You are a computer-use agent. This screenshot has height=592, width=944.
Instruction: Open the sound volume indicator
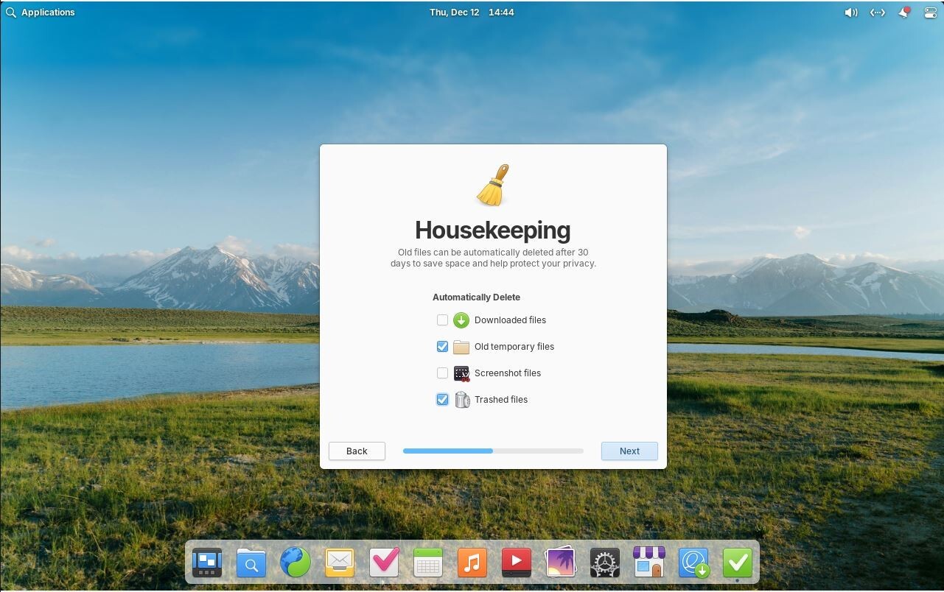[x=851, y=13]
